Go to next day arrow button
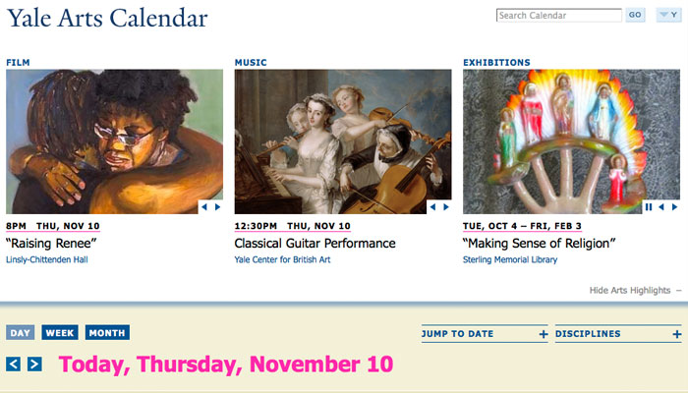 pos(34,365)
